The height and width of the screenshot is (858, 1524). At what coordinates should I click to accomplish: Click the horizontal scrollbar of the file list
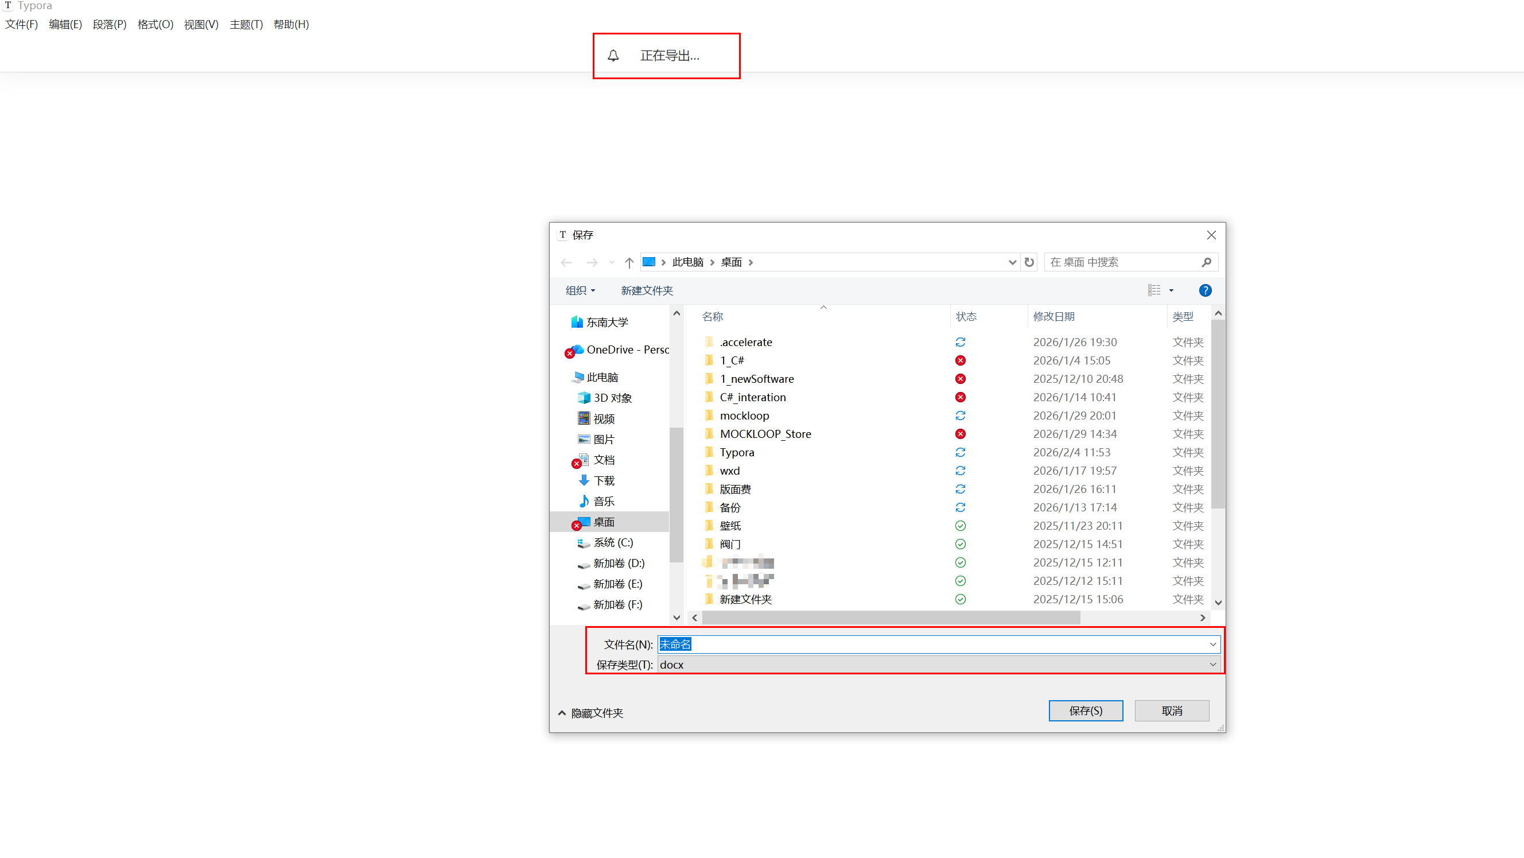point(891,618)
